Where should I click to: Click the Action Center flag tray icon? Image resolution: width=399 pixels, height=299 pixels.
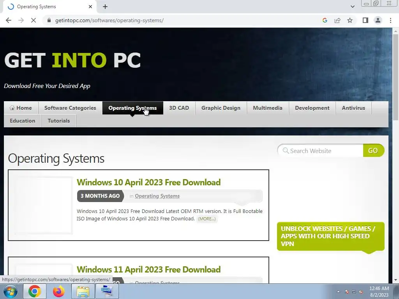[x=346, y=292]
